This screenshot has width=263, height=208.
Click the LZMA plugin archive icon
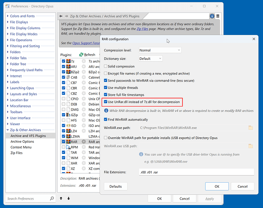68,136
